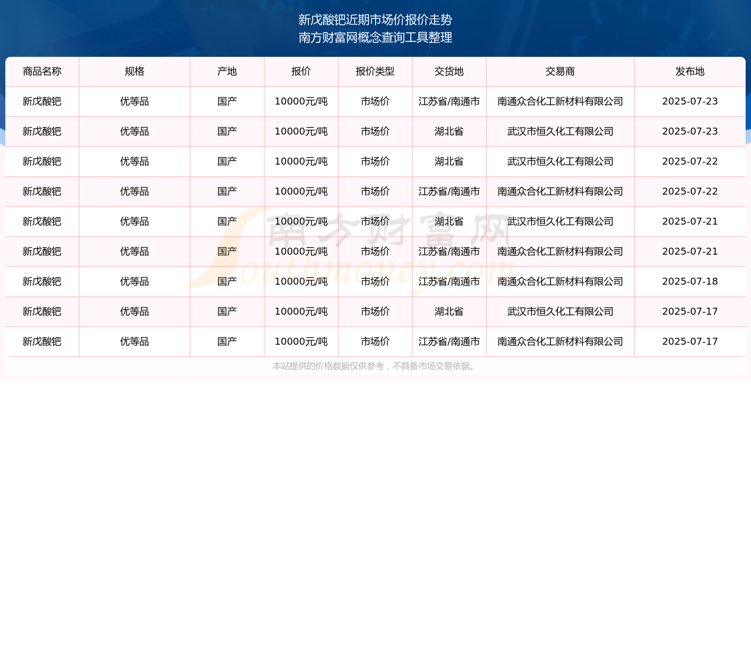This screenshot has height=646, width=751.
Task: Click the 发布地 column header
Action: pos(690,72)
